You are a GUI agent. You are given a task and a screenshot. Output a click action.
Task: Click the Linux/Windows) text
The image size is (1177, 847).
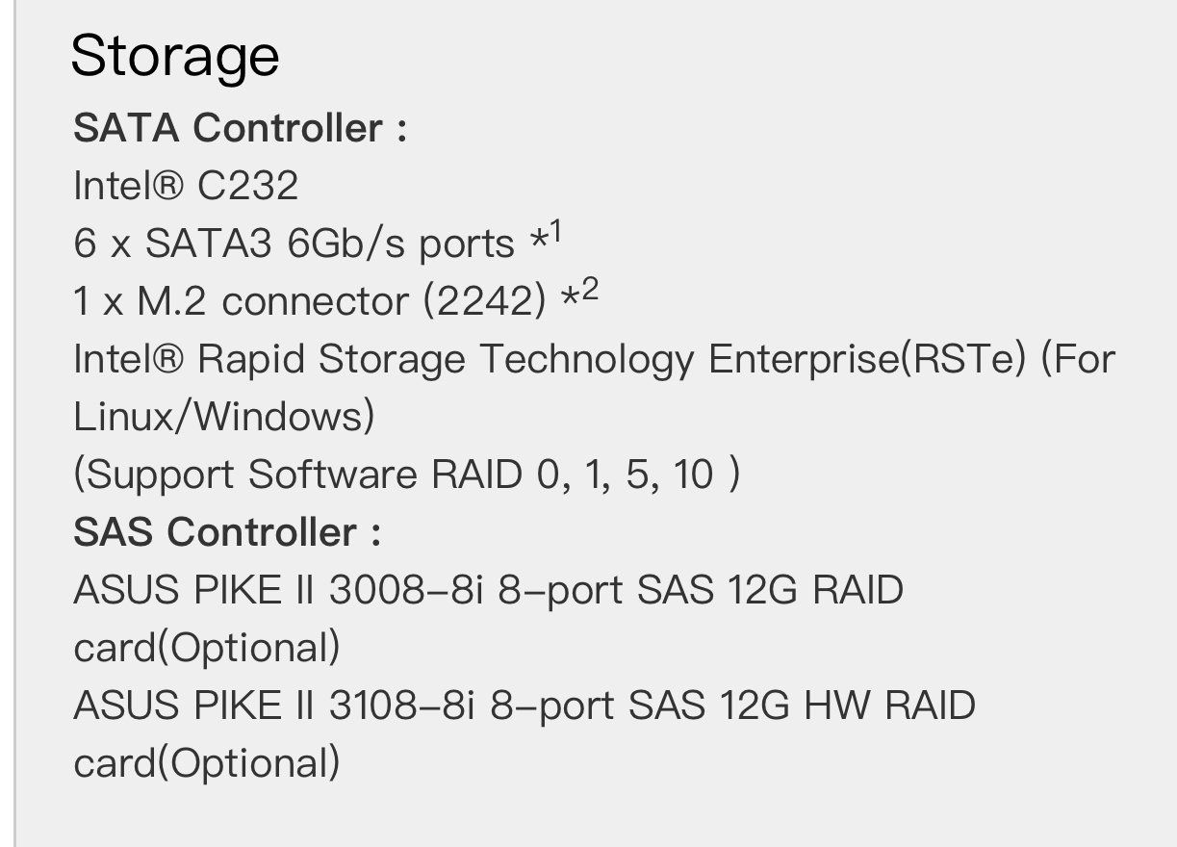pos(224,417)
